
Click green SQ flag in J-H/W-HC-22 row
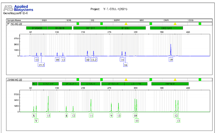101,80
